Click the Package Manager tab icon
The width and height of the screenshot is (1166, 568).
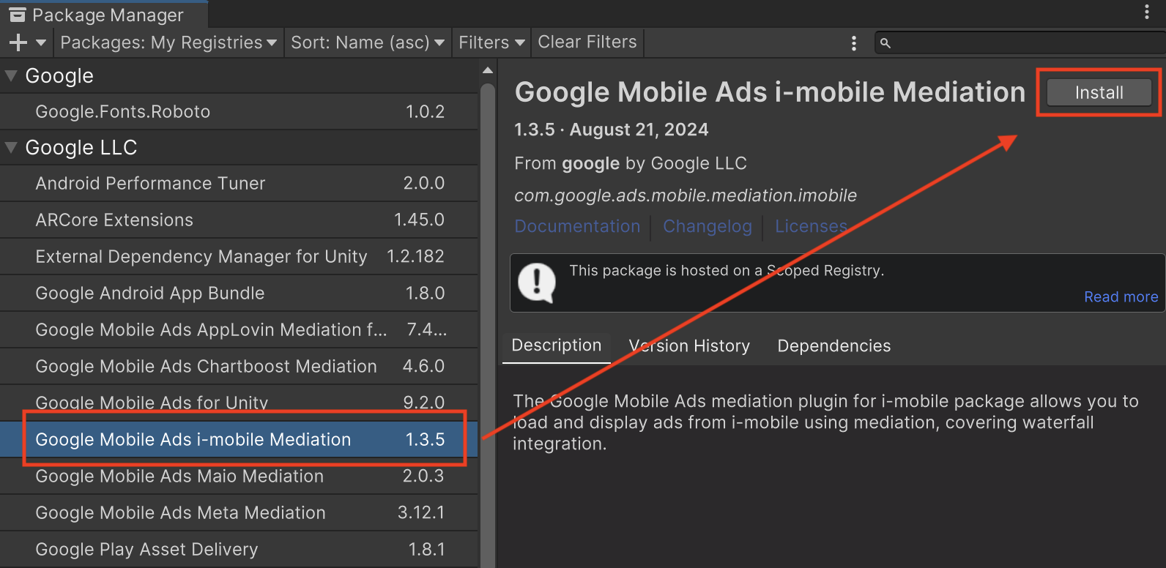(x=18, y=15)
